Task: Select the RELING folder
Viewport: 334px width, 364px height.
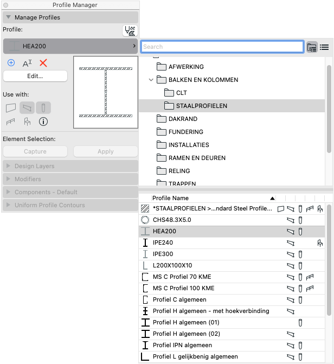Action: pos(232,171)
